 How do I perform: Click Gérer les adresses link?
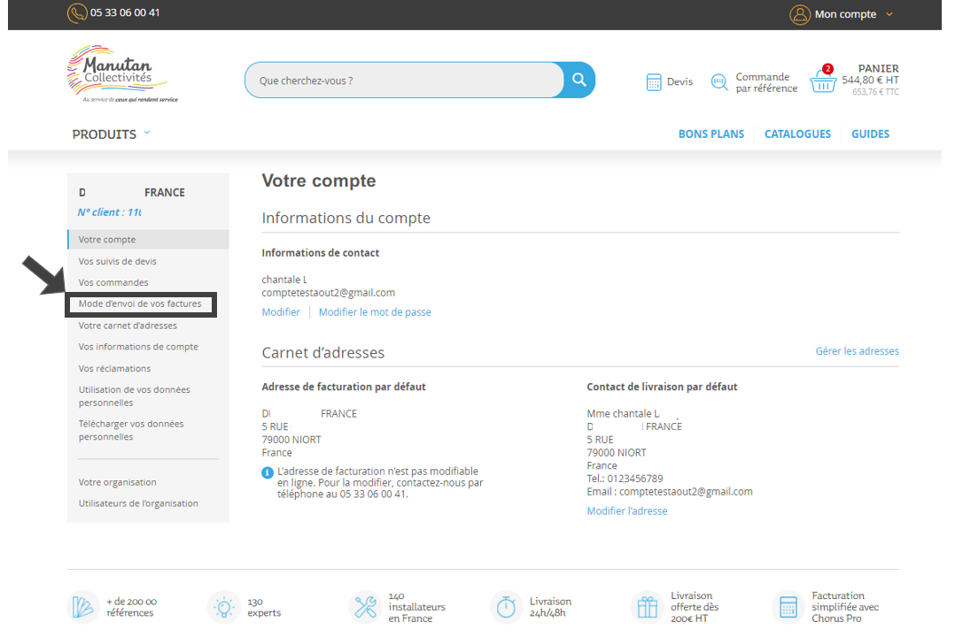click(x=857, y=351)
